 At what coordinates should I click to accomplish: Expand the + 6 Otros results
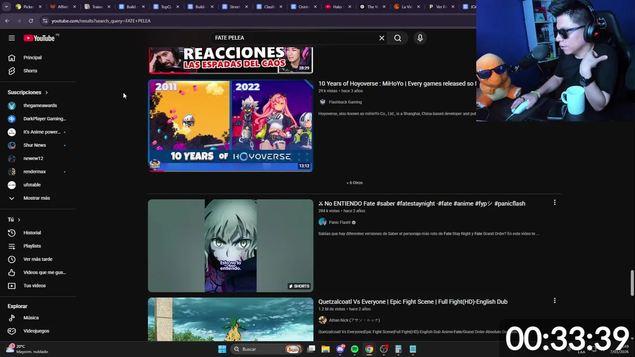pos(354,183)
